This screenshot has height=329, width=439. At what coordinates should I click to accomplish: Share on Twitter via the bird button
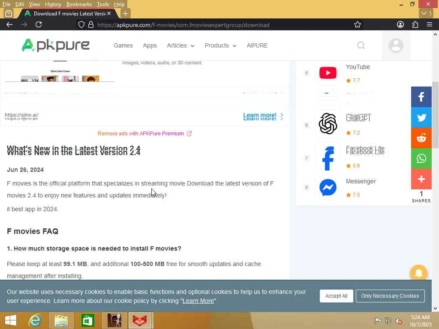[x=421, y=117]
